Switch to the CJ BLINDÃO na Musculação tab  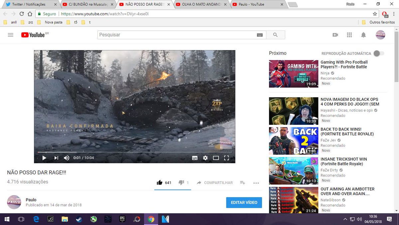tap(88, 4)
